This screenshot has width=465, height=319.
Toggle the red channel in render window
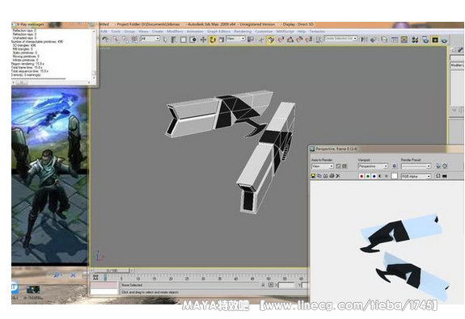coord(361,176)
